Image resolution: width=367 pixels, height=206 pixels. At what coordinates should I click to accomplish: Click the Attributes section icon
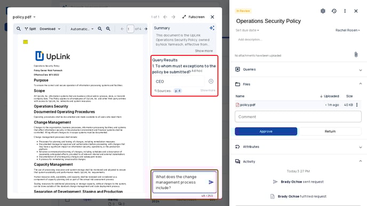237,147
